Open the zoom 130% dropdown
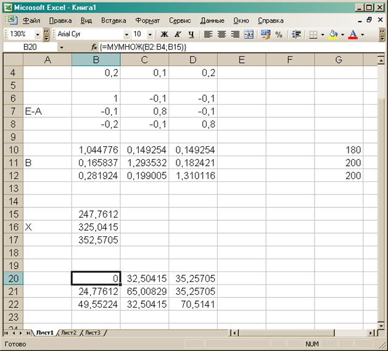Image resolution: width=388 pixels, height=351 pixels. pos(38,35)
